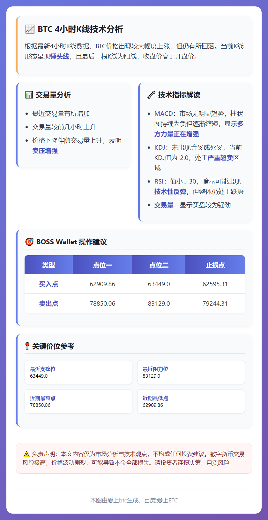Click the 买入点 row label
This screenshot has width=268, height=520.
coord(48,284)
